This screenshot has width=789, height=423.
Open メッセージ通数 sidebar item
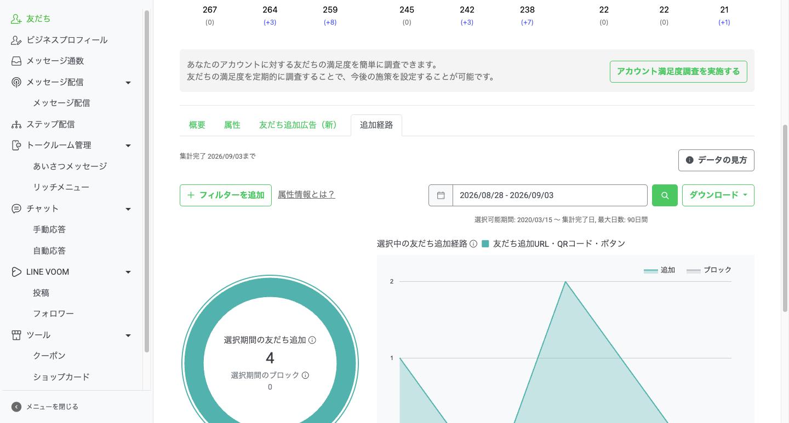pos(55,61)
